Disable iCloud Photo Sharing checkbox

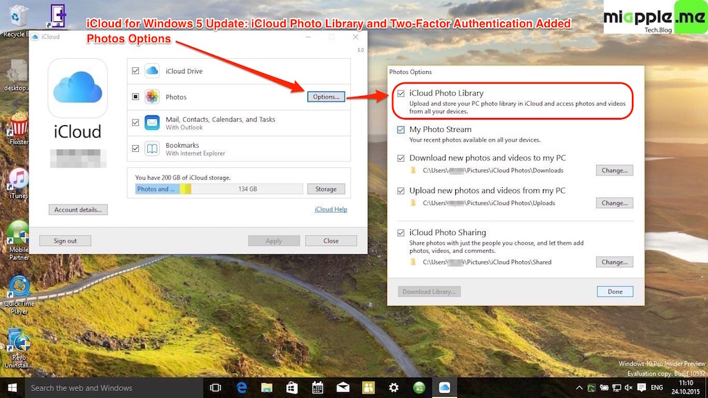click(x=401, y=233)
